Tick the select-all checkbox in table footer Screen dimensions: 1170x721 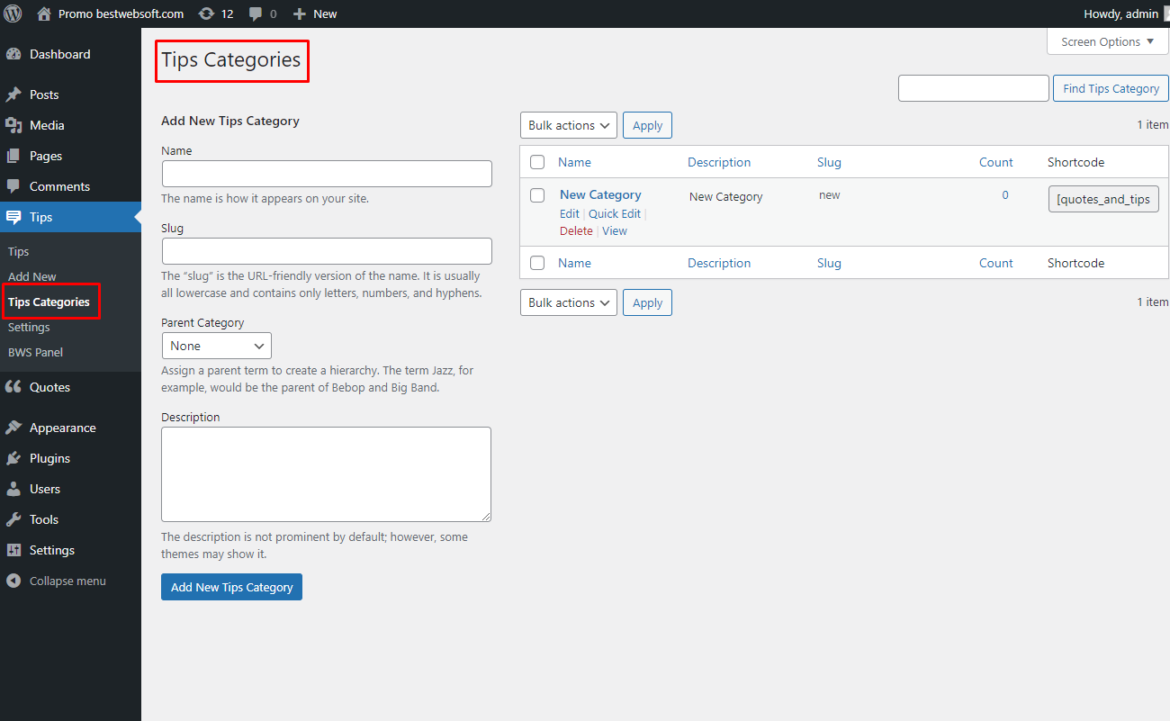[x=537, y=263]
